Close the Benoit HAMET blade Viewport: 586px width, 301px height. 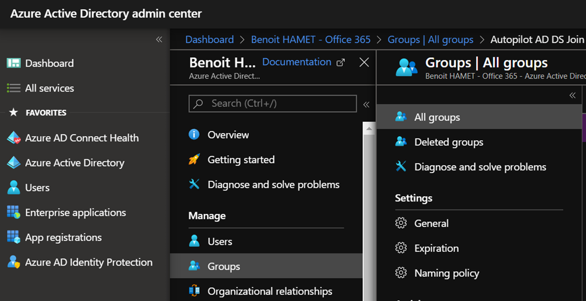[364, 62]
